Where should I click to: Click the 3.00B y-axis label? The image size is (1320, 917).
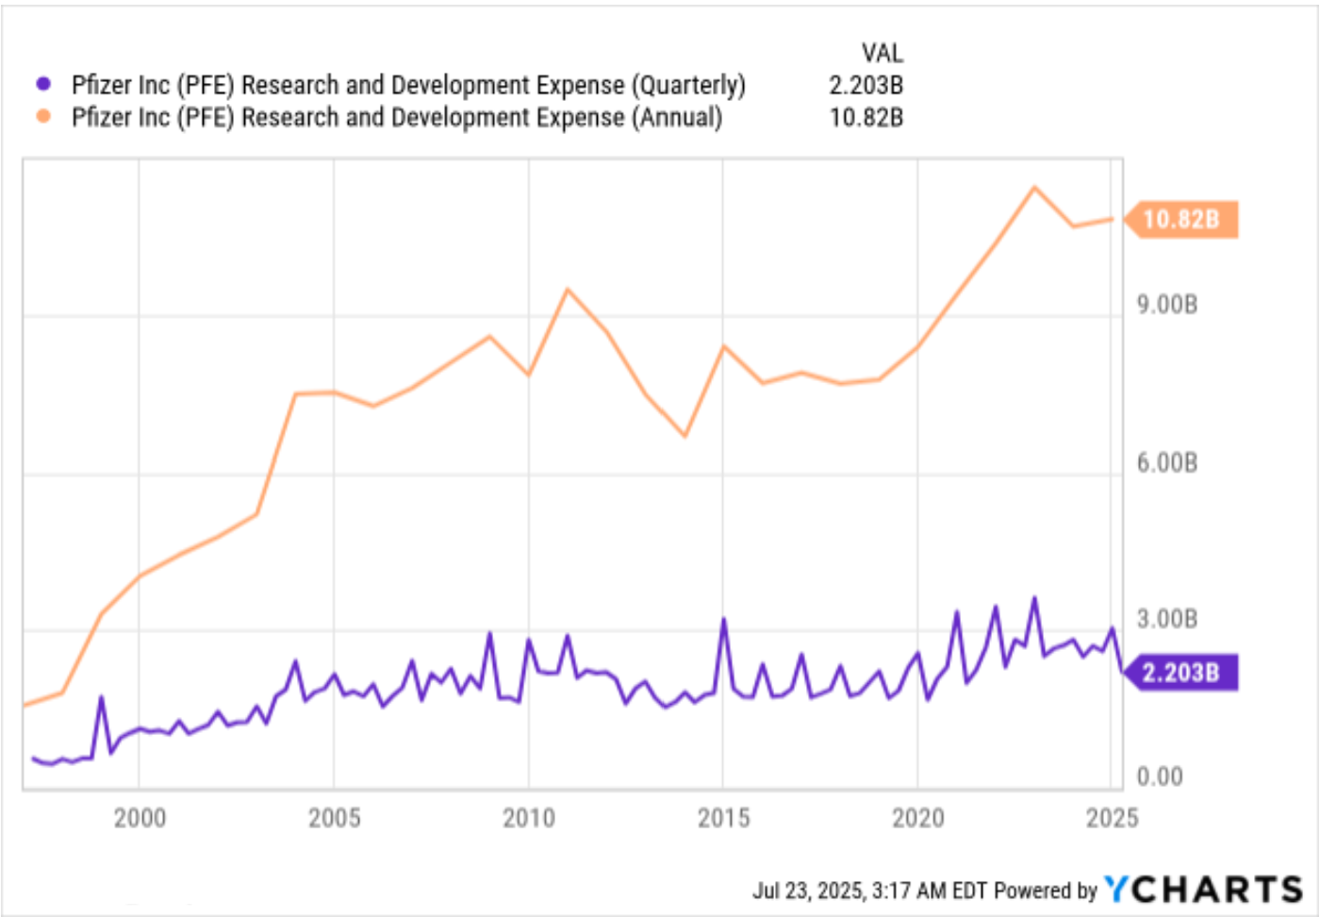coord(1167,619)
